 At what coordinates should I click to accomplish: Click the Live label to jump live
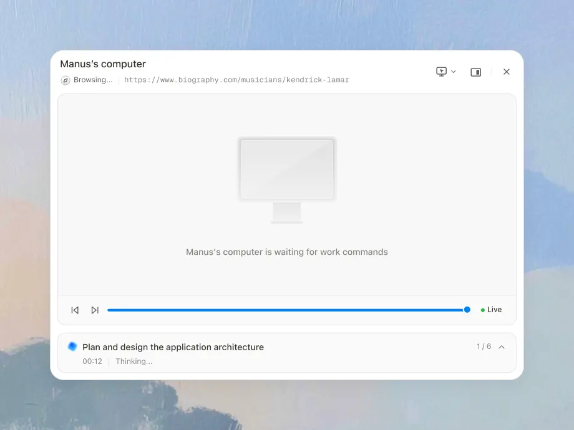(494, 310)
